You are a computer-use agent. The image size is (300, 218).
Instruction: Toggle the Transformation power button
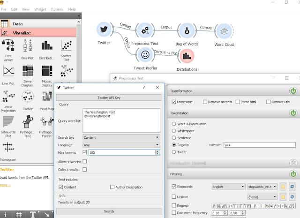(293, 91)
